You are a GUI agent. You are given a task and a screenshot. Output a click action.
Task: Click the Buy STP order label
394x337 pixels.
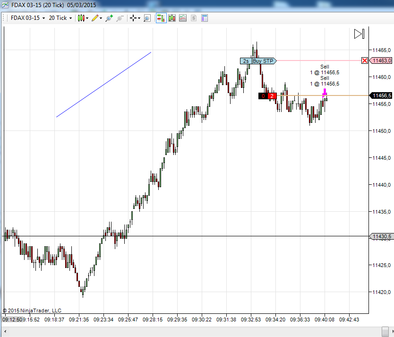(x=264, y=61)
